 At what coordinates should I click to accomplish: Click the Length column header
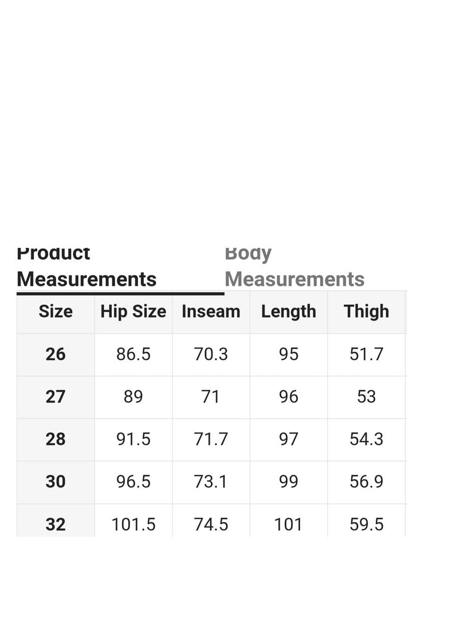(x=288, y=311)
